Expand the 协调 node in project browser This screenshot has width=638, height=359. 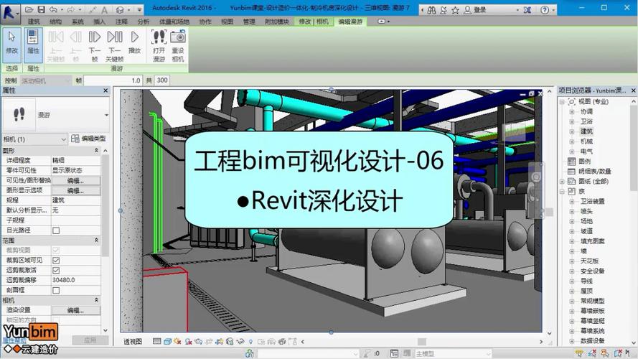[x=572, y=111]
